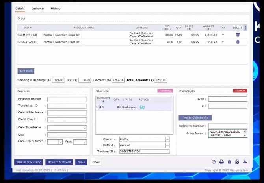This screenshot has height=183, width=264.
Task: Click the Edit link for shipment 1
Action: (x=142, y=107)
